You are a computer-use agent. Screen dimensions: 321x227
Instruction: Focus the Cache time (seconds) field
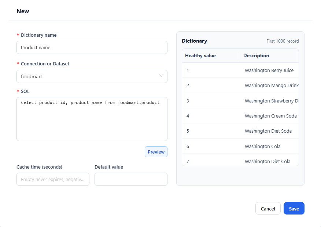(x=53, y=179)
